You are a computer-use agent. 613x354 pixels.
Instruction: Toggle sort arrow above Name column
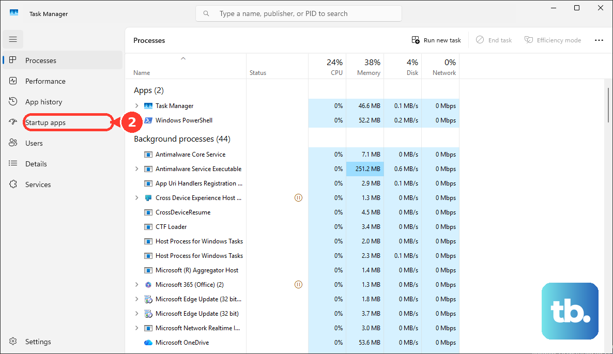point(183,58)
